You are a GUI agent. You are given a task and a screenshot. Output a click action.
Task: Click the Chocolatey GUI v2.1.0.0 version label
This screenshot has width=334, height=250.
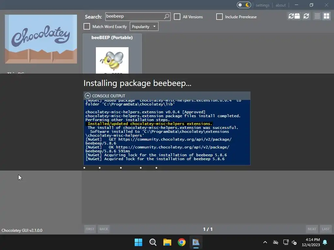(x=22, y=230)
